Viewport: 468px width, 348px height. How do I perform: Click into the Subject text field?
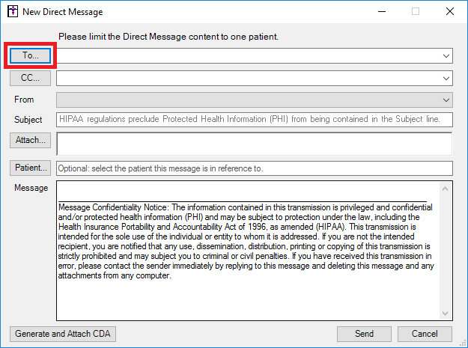pos(255,120)
